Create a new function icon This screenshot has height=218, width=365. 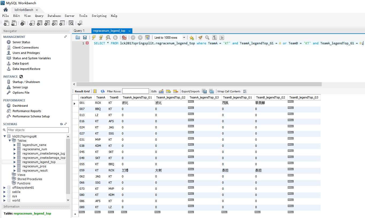62,23
